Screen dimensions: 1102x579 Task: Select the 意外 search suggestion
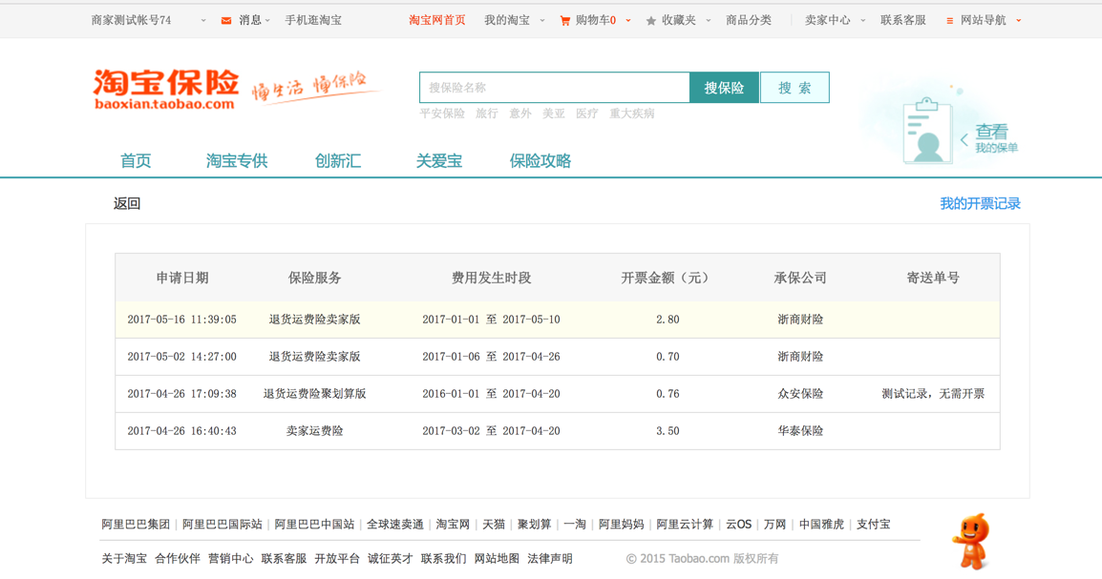[x=520, y=113]
